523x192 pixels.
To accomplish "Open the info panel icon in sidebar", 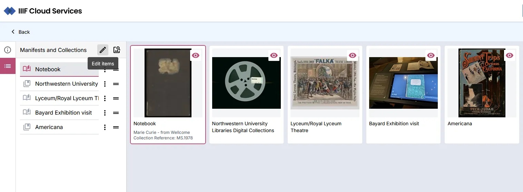I will (8, 50).
